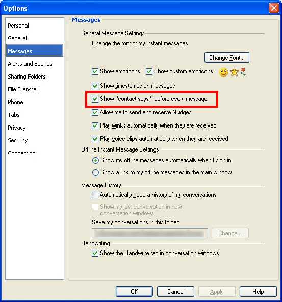Disable Play winks automatically option

[95, 125]
